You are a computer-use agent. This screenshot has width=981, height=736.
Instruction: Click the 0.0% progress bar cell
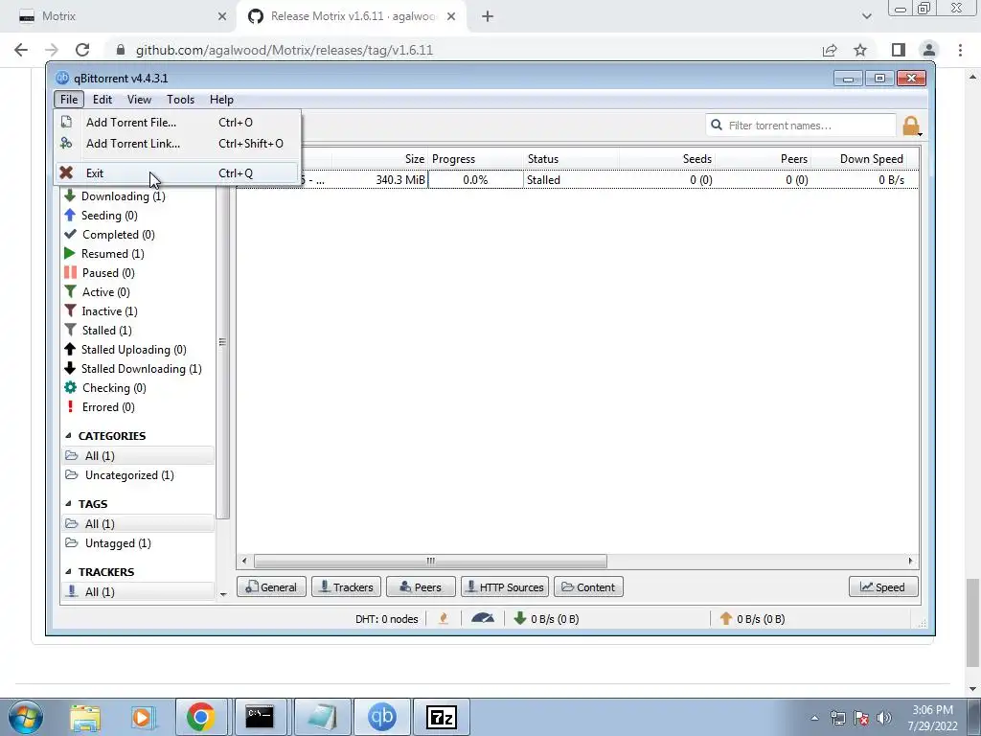(475, 180)
